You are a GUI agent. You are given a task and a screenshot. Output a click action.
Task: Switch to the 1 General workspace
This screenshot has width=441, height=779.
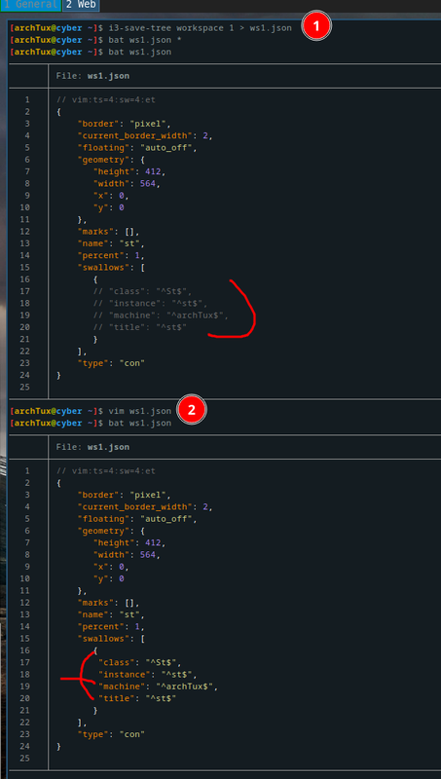31,6
